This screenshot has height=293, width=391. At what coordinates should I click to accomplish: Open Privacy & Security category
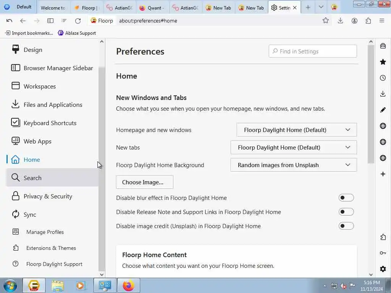pos(52,196)
